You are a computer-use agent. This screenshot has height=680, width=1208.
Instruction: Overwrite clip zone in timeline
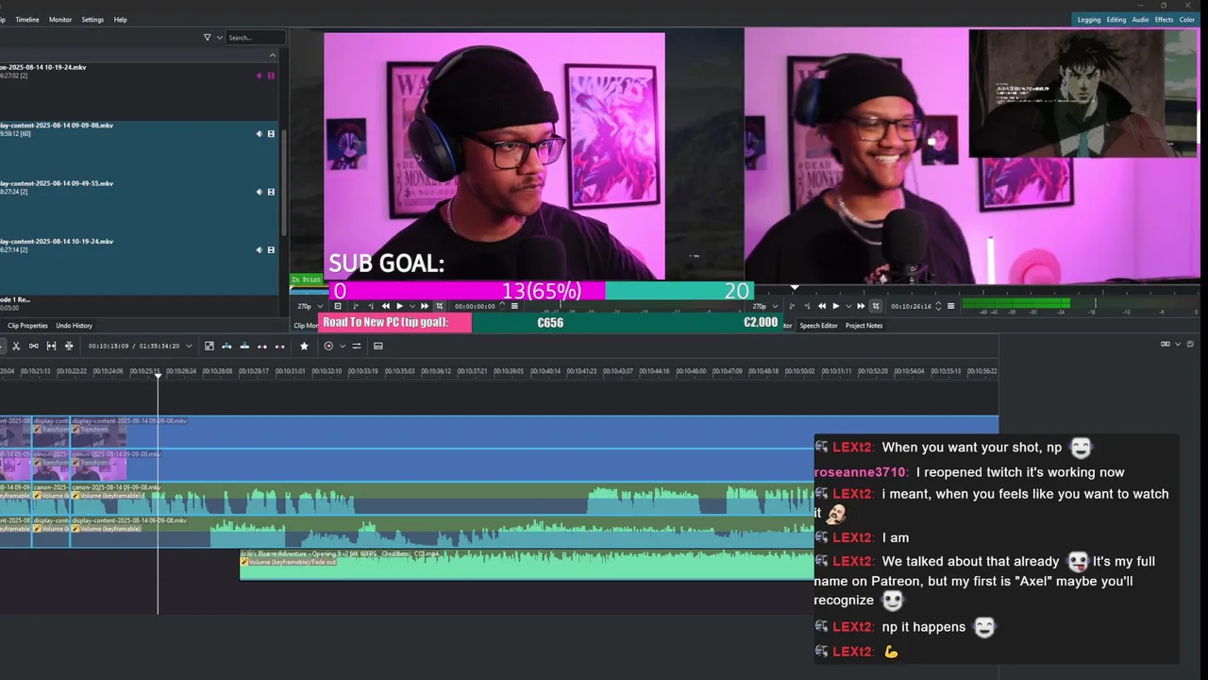click(x=244, y=346)
